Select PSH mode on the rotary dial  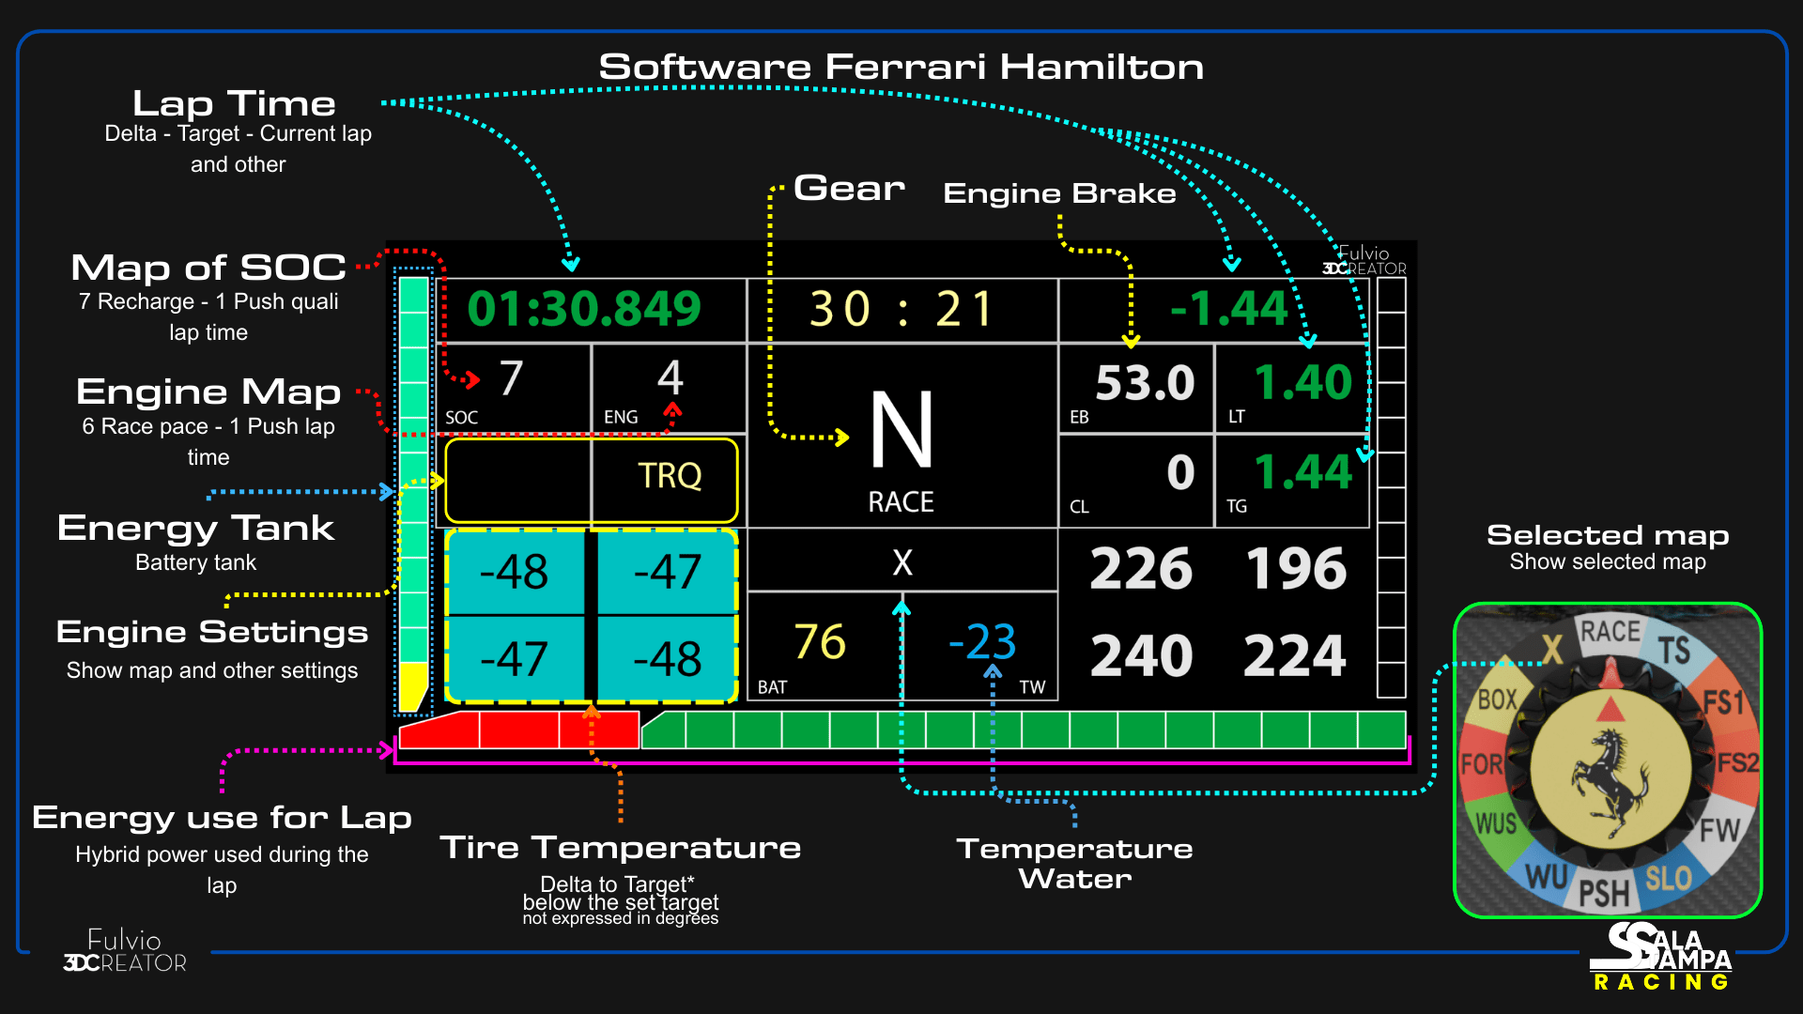coord(1604,893)
